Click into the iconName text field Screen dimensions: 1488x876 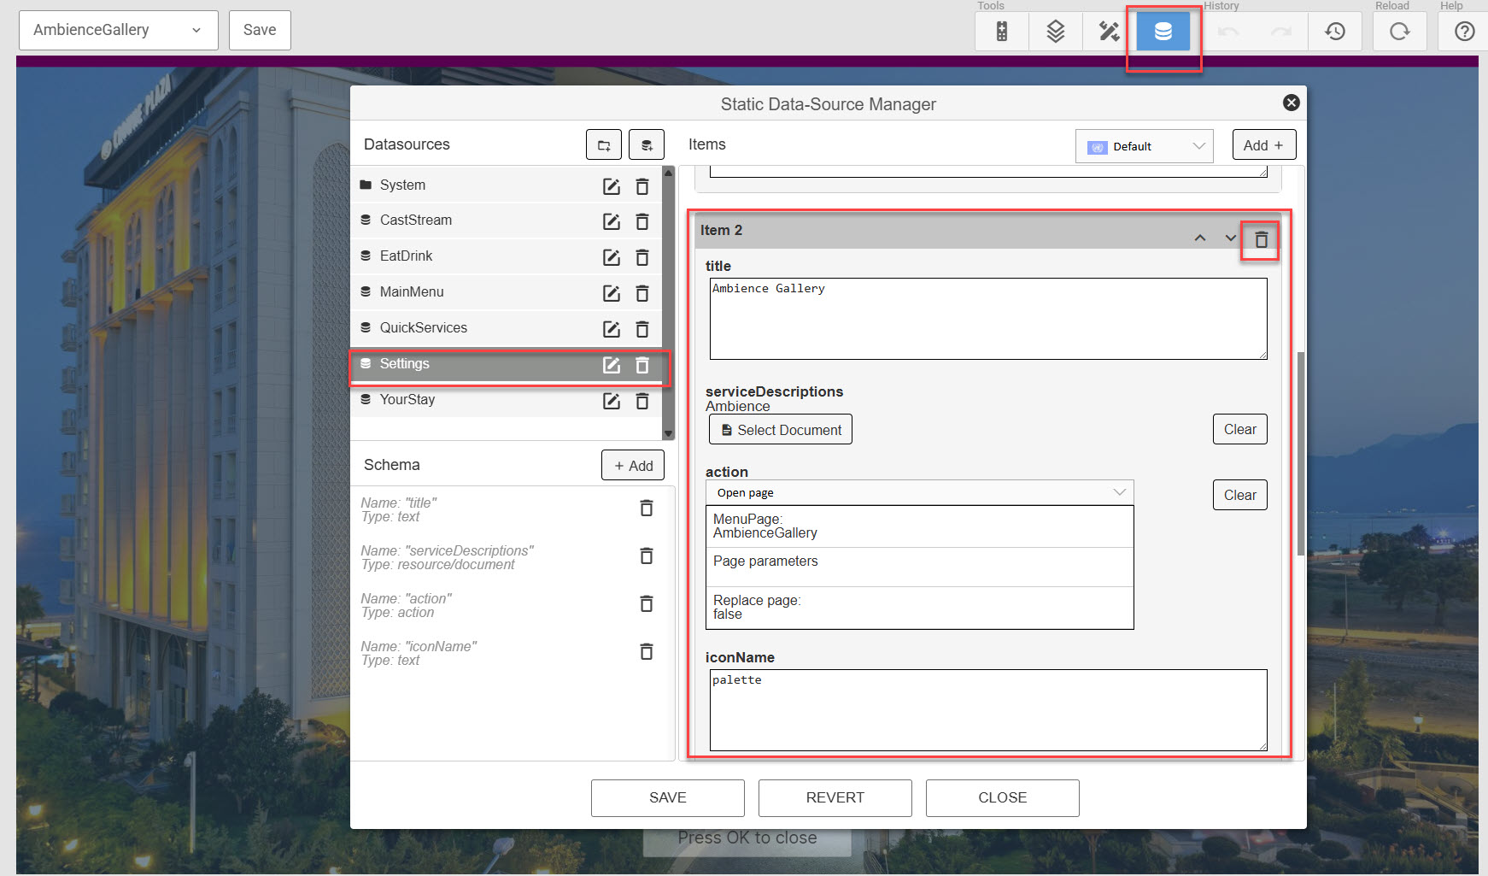[987, 709]
